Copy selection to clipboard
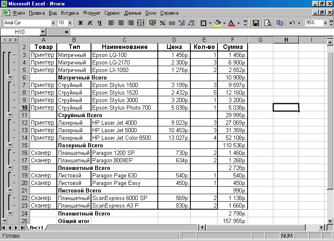Image resolution: width=334 pixels, height=241 pixels. coord(280,23)
